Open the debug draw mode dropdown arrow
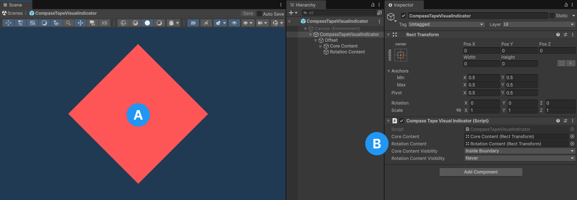This screenshot has height=200, width=577. 178,23
